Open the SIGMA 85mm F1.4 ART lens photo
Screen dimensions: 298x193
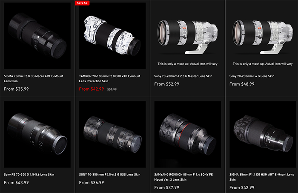(263, 134)
